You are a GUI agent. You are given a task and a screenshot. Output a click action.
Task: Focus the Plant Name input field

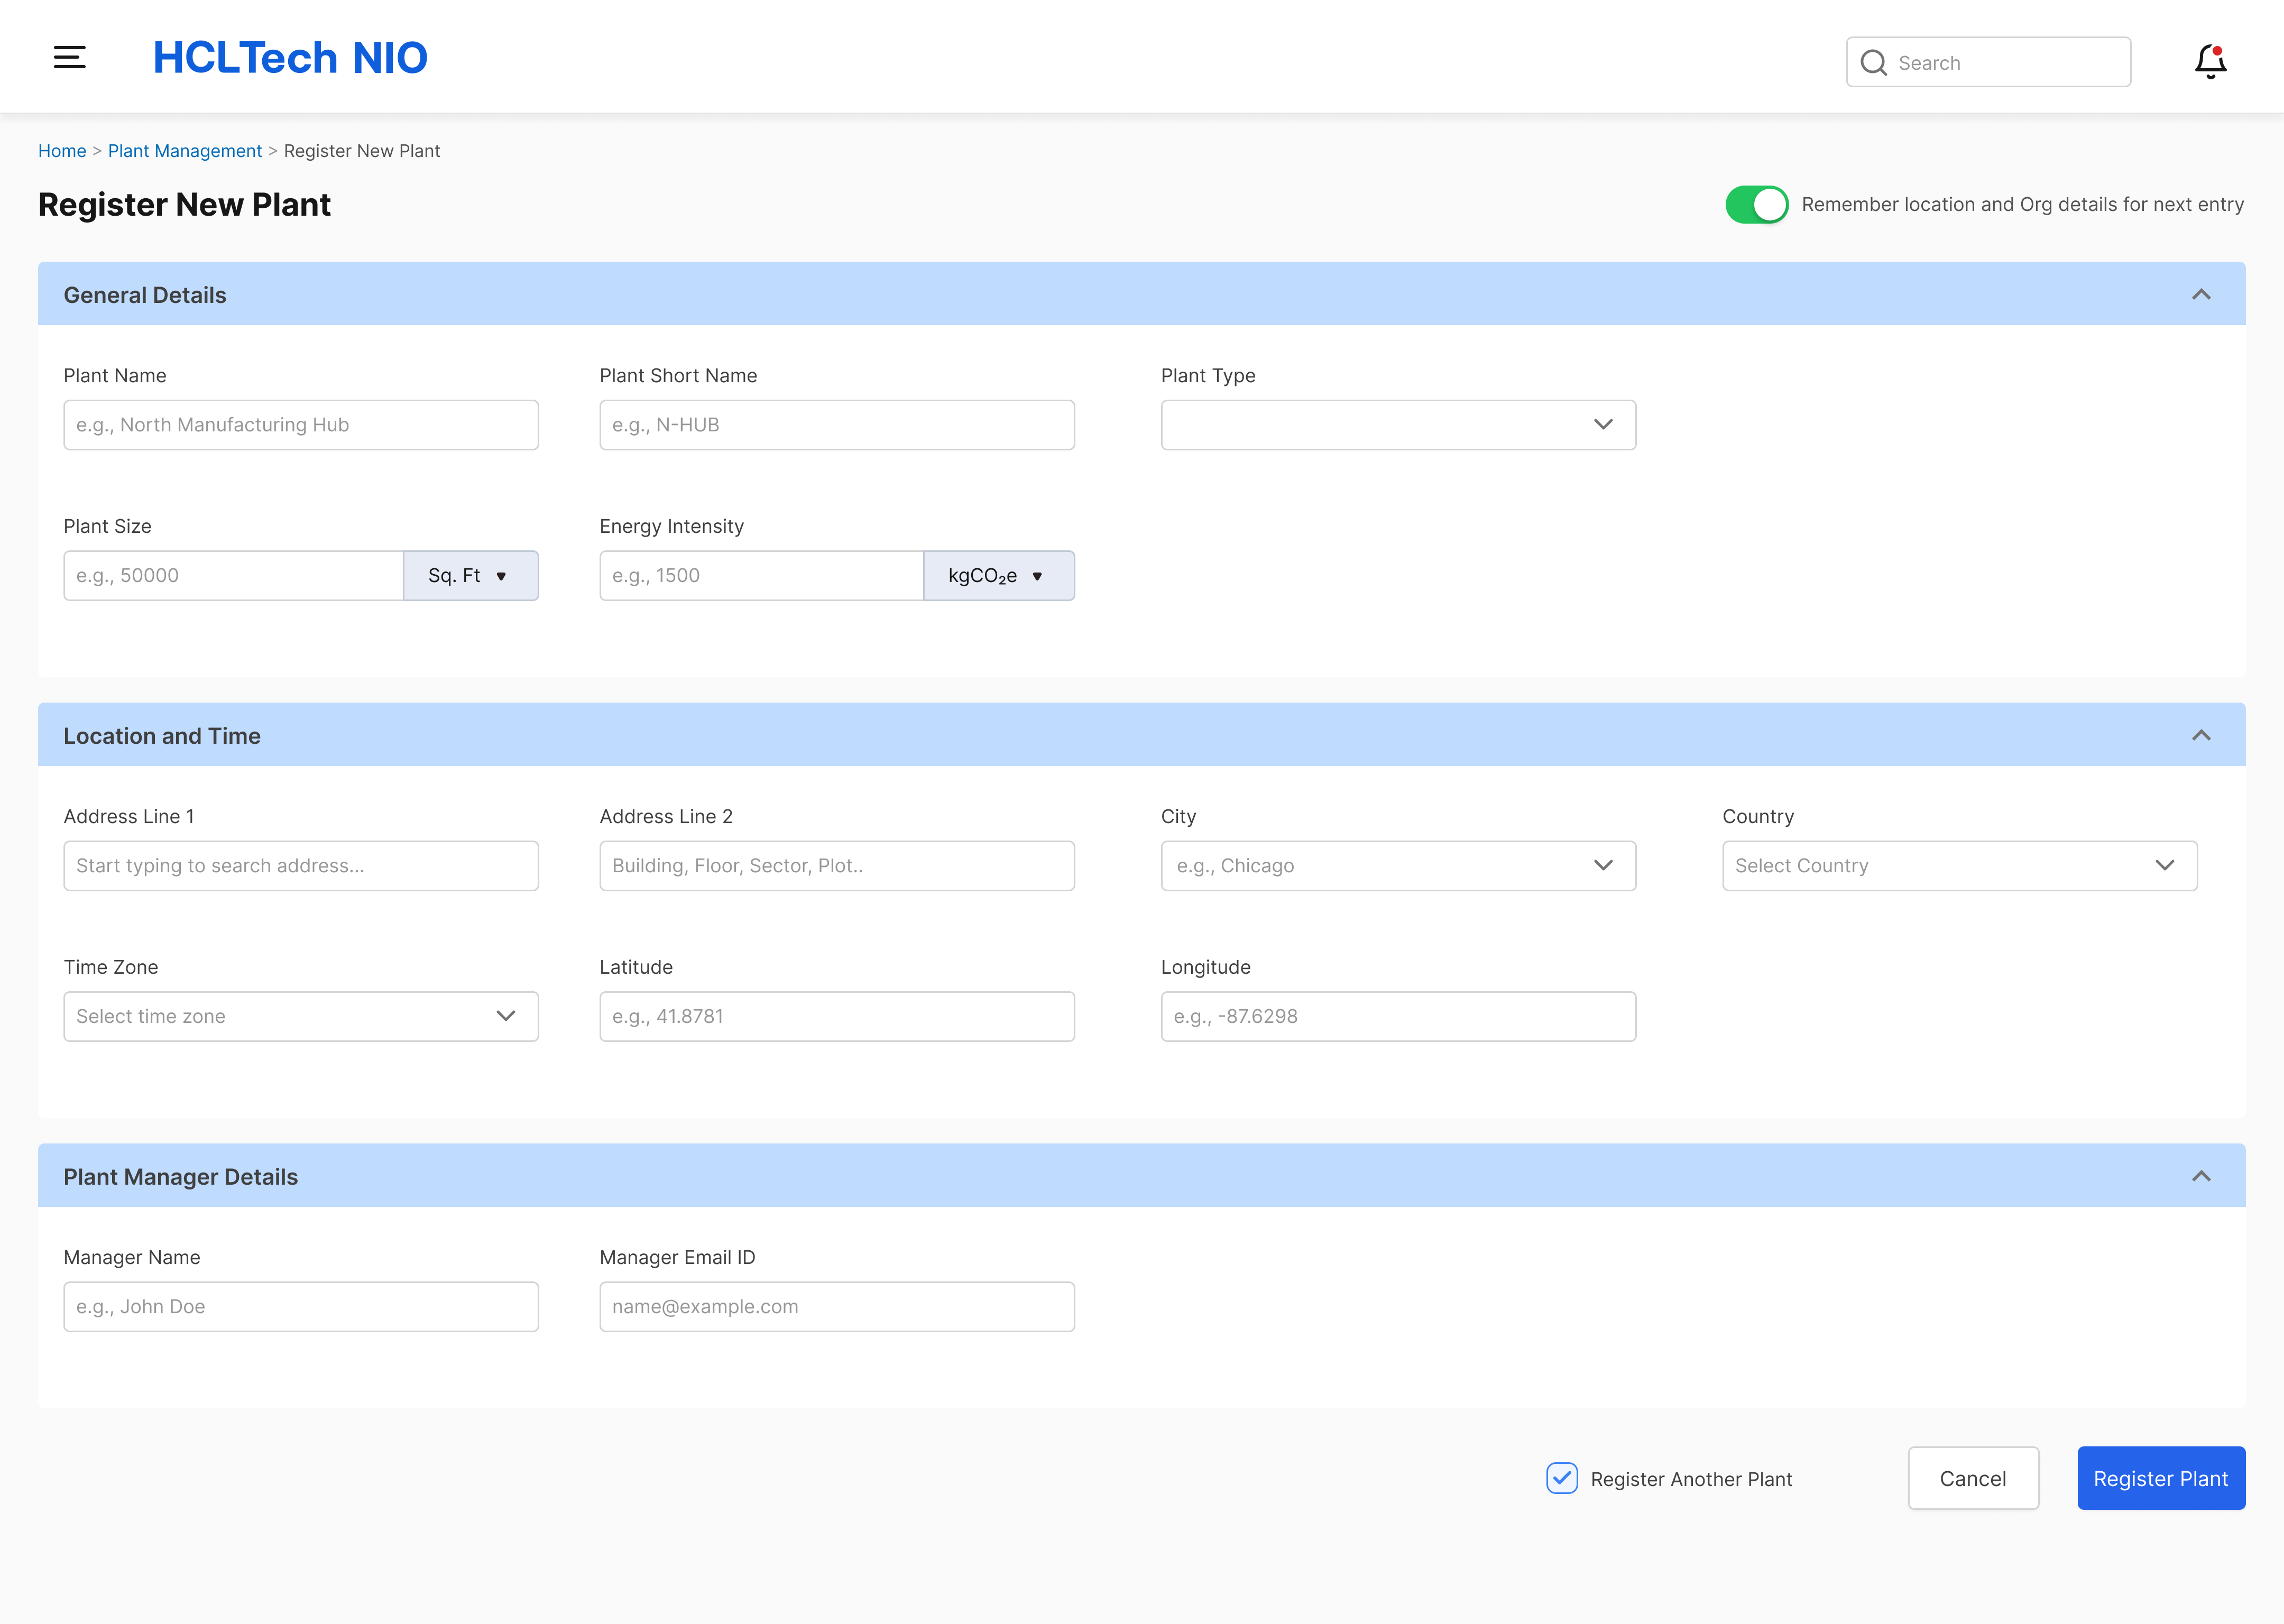pyautogui.click(x=301, y=425)
